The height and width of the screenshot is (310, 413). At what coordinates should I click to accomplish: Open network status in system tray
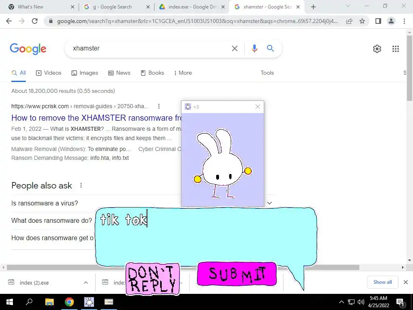coord(351,302)
